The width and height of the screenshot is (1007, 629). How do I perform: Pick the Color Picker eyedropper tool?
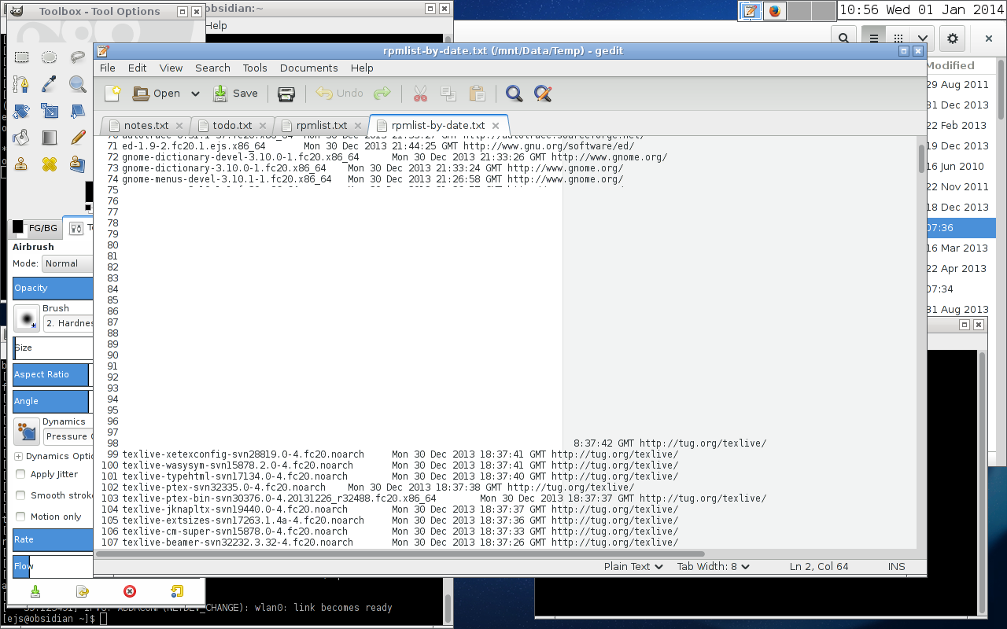coord(49,83)
